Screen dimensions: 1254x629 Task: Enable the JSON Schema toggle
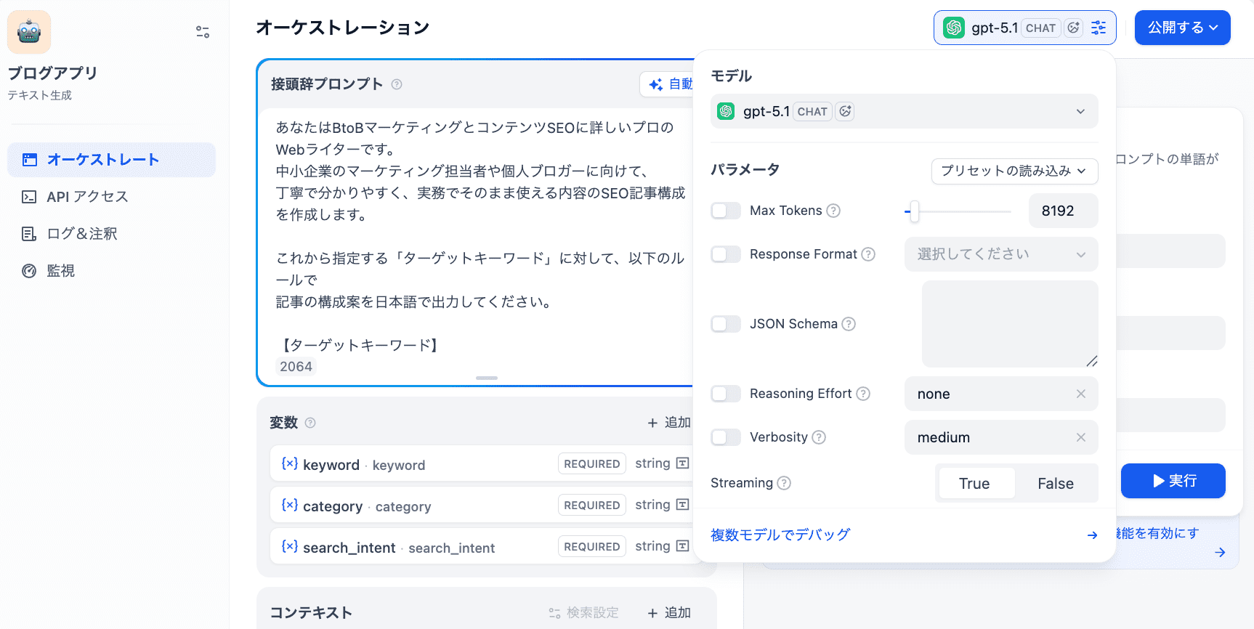(x=726, y=324)
